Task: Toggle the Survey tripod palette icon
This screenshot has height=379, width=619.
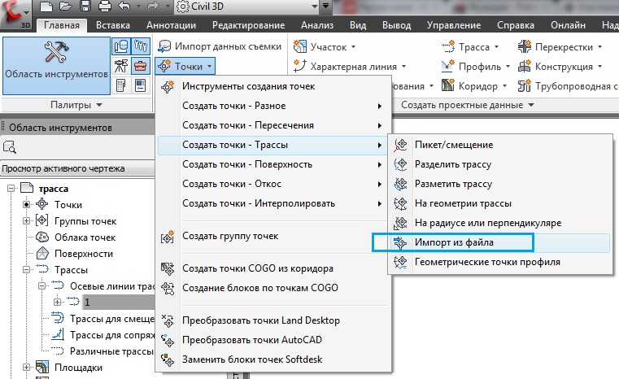Action: [121, 66]
